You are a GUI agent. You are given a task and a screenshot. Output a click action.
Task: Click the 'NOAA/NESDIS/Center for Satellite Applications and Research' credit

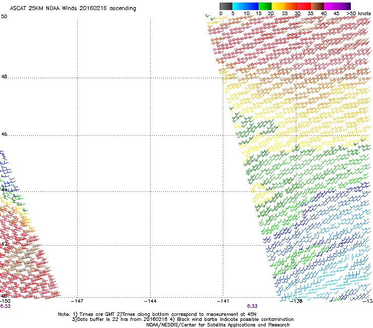(x=218, y=325)
